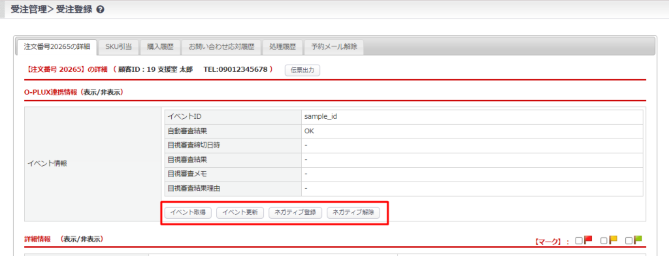Click the TEL:09012345678 text
Image resolution: width=669 pixels, height=256 pixels.
[235, 69]
